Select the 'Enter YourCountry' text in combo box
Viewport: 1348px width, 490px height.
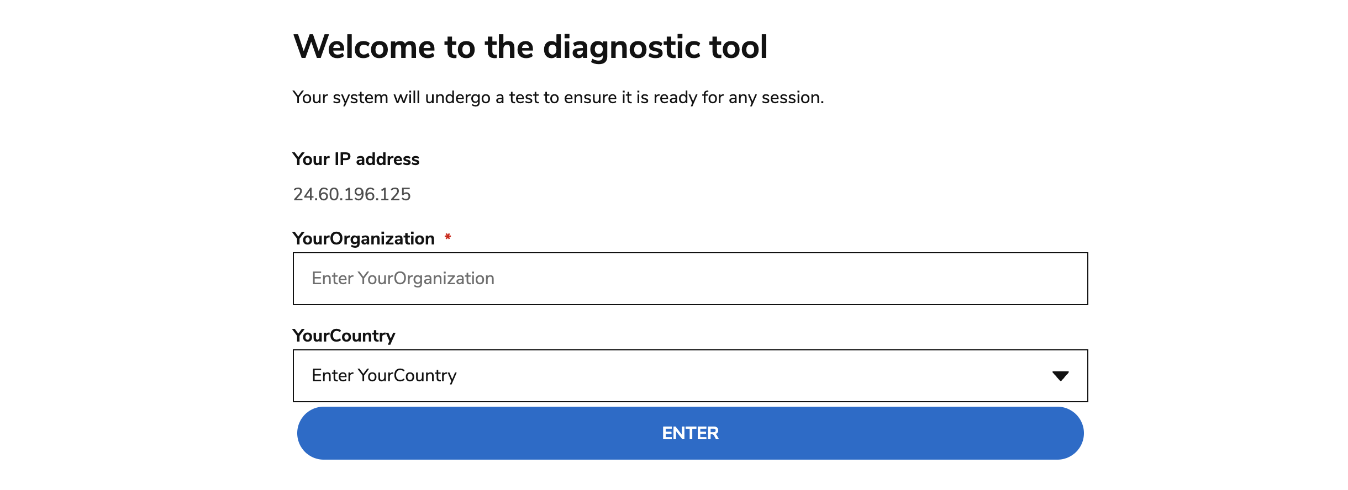pos(384,376)
